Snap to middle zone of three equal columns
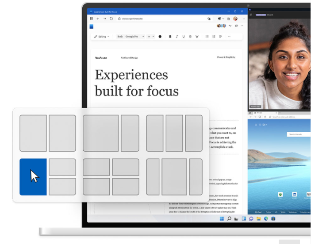 click(x=174, y=133)
